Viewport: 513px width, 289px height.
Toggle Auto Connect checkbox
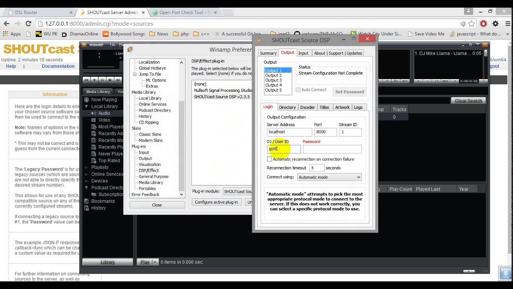pyautogui.click(x=298, y=90)
